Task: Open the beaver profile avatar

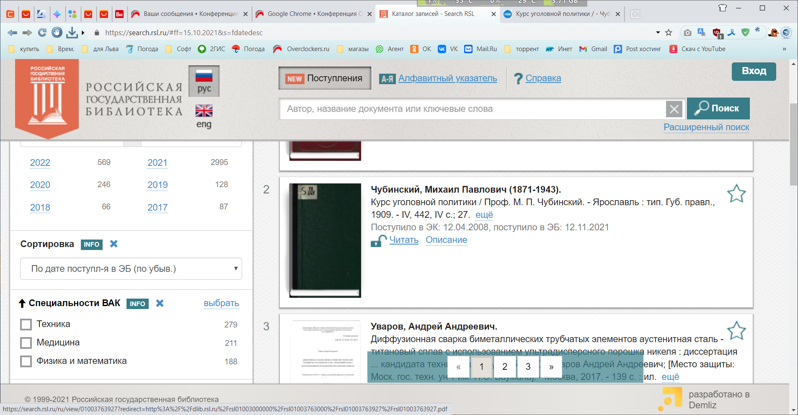Action: [x=773, y=32]
